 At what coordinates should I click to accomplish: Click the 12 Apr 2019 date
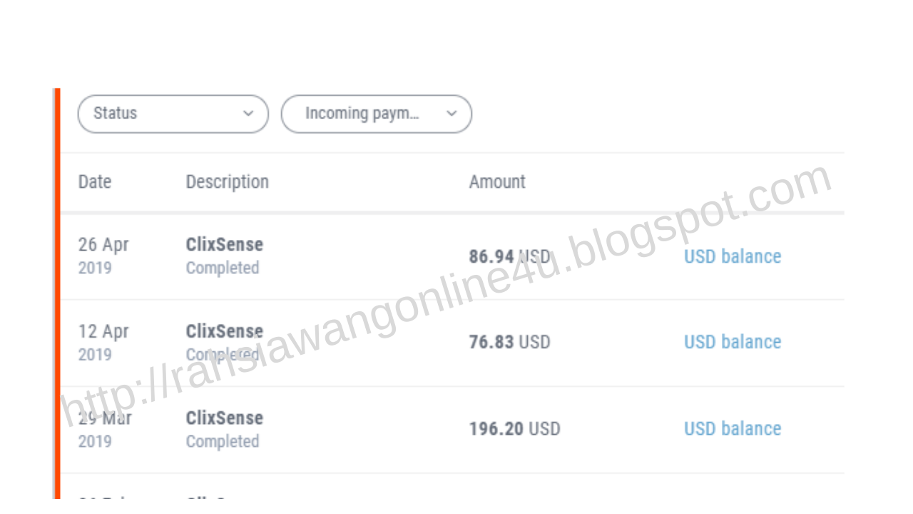click(103, 343)
